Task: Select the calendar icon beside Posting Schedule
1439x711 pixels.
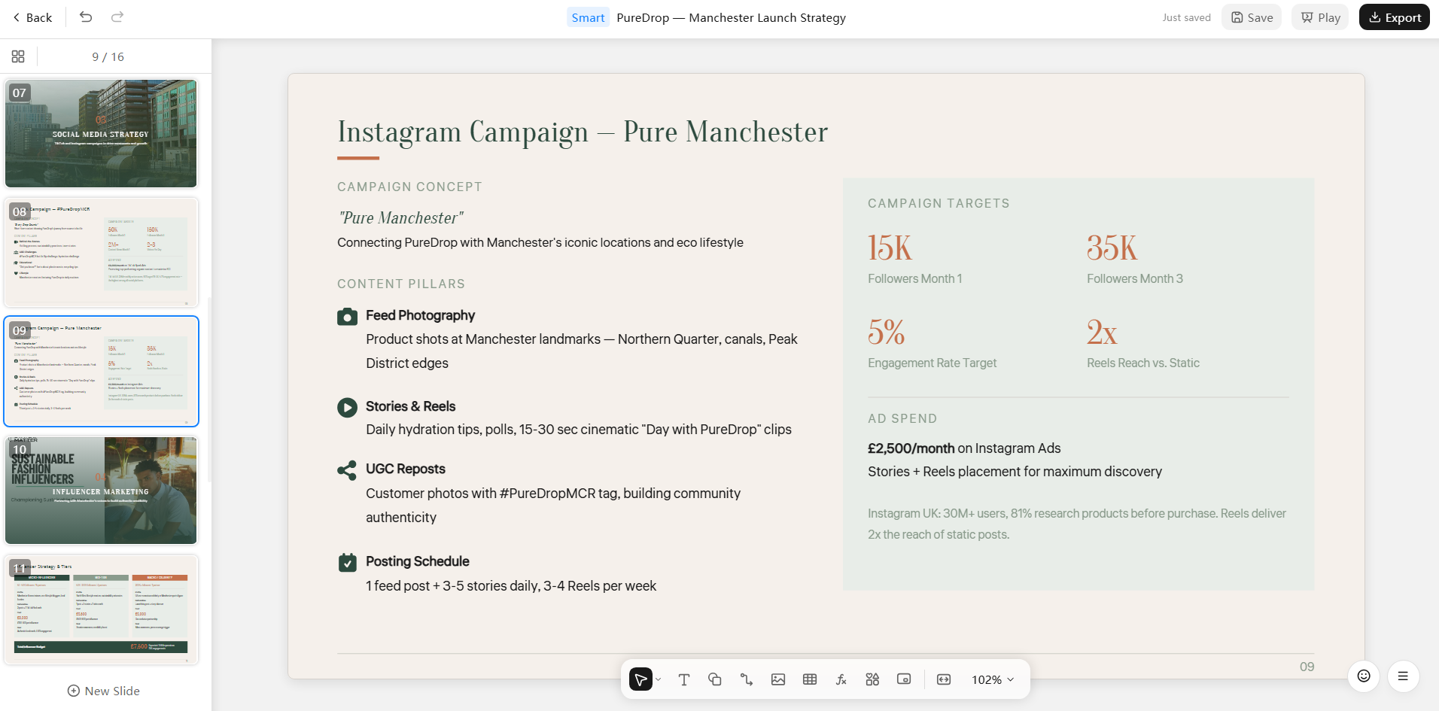Action: point(347,562)
